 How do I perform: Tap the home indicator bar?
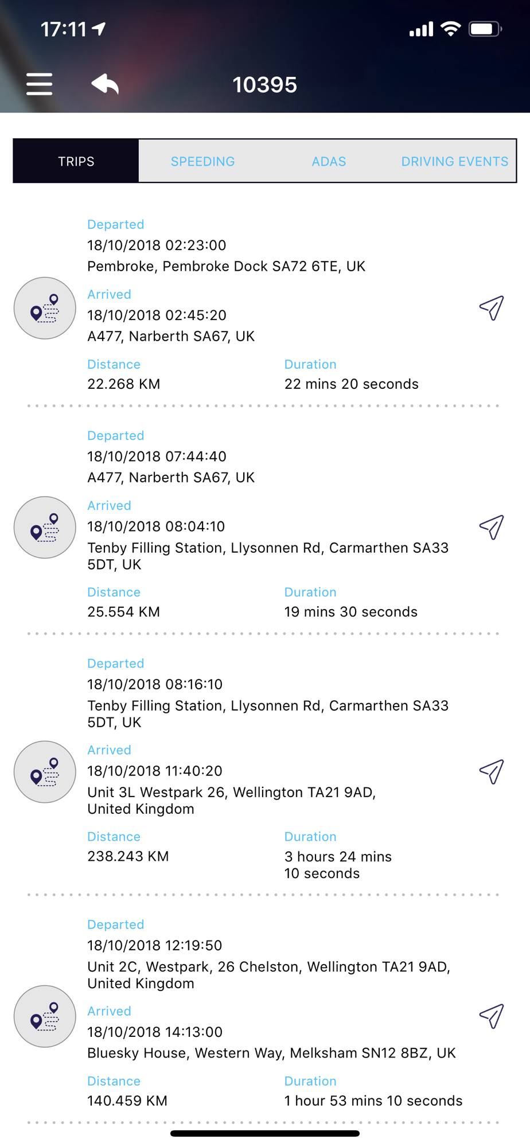click(265, 1133)
